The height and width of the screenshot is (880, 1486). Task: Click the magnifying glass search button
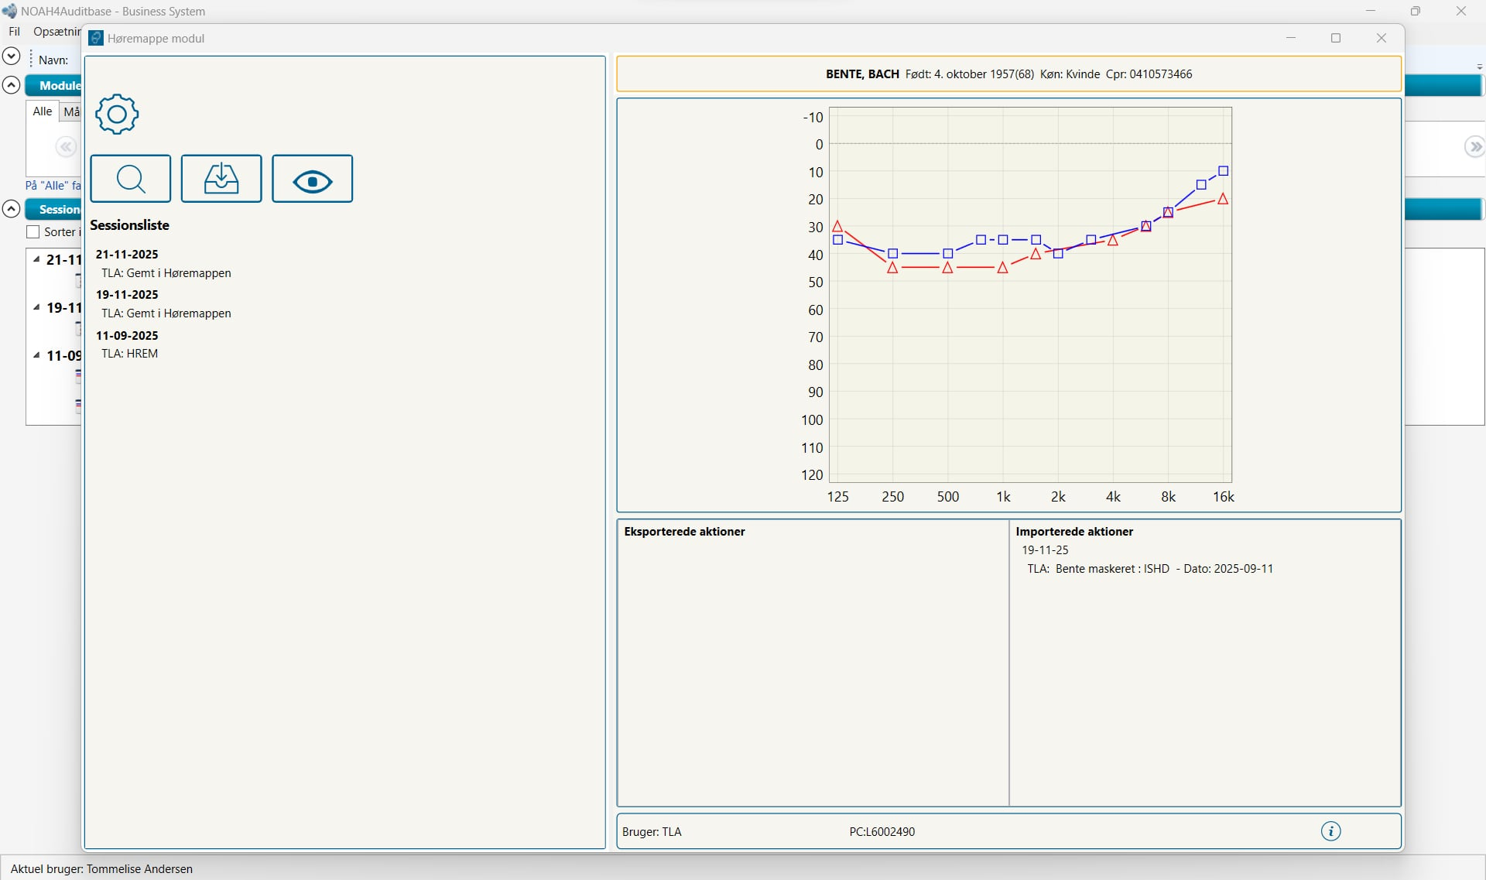pyautogui.click(x=131, y=179)
